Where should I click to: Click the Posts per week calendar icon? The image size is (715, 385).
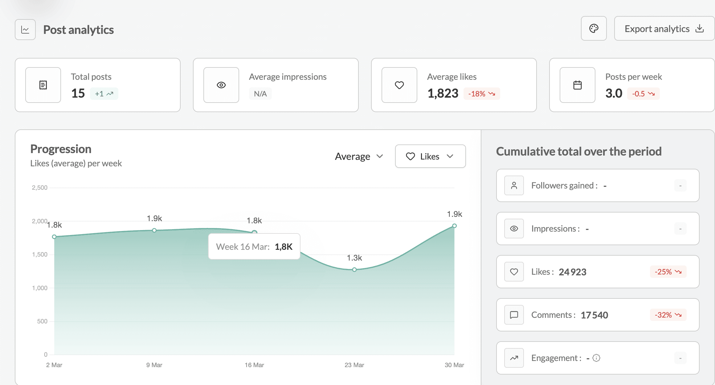pos(578,85)
